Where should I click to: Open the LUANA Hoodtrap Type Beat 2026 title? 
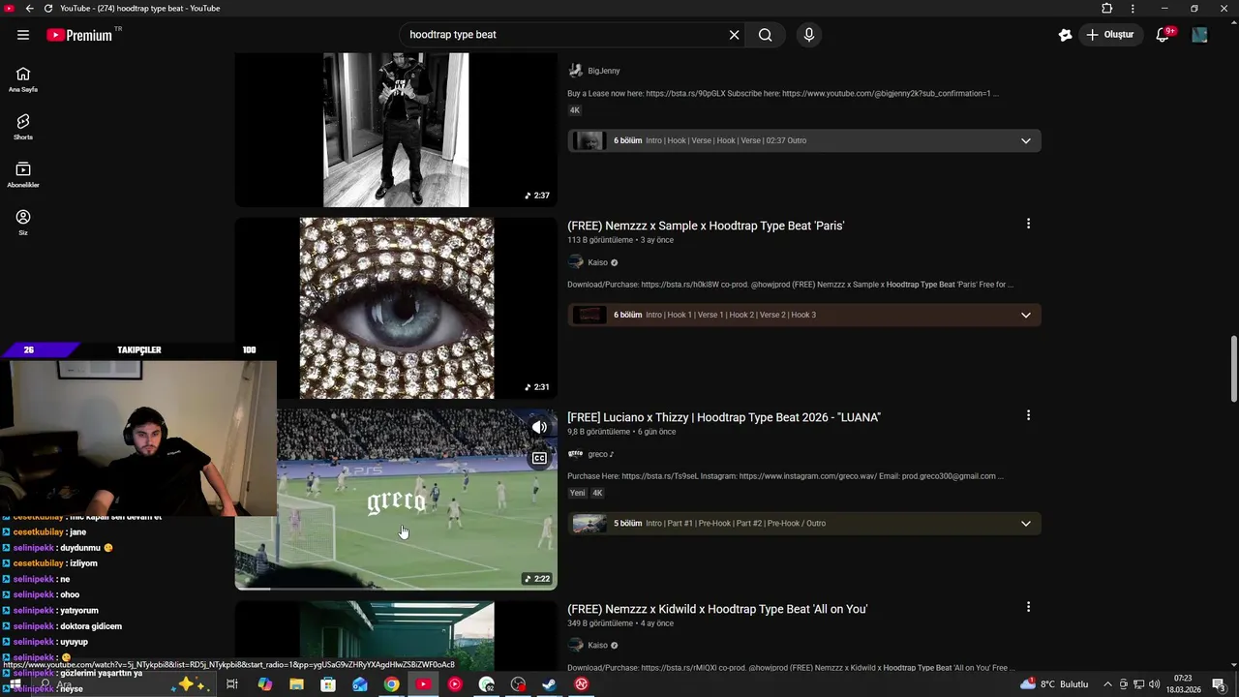[724, 417]
